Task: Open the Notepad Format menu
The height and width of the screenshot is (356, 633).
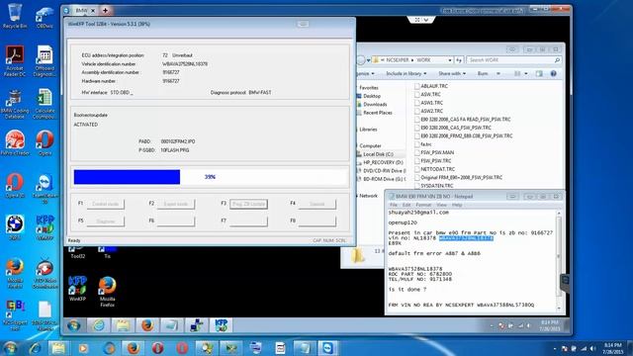Action: click(423, 205)
